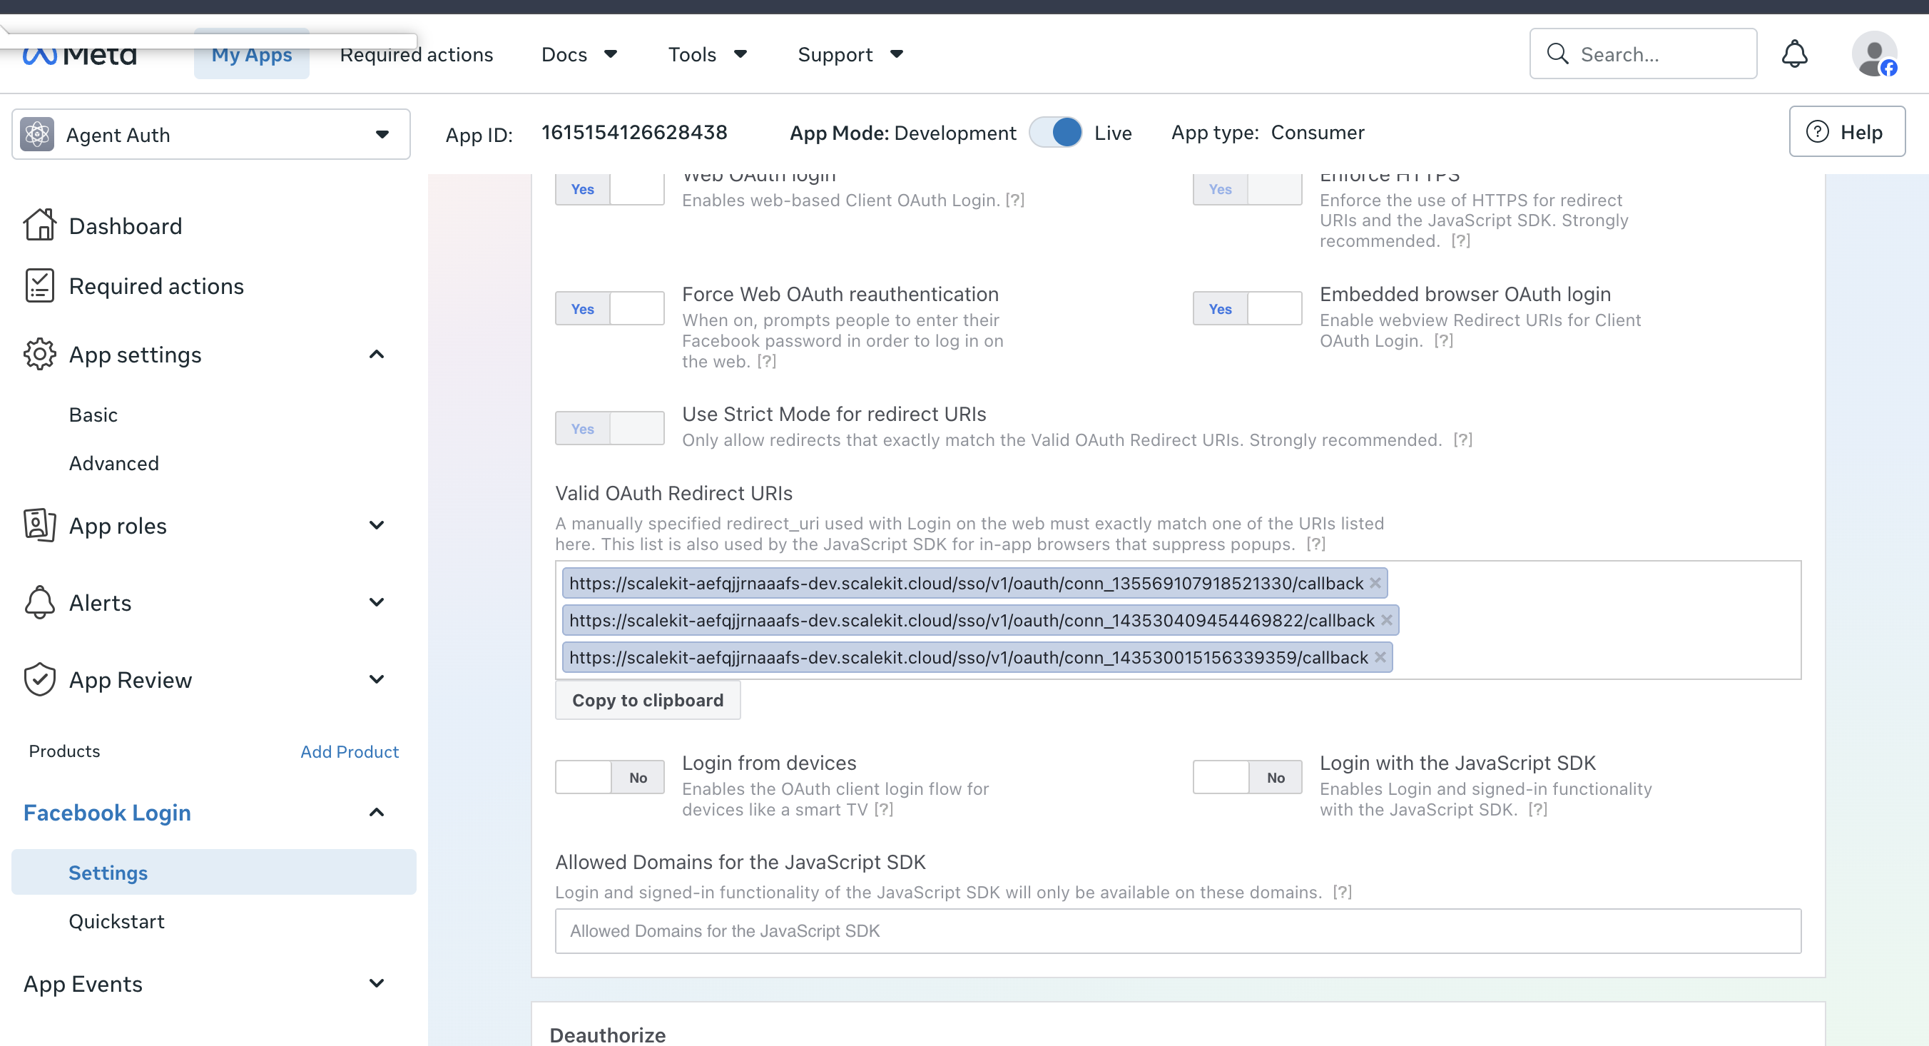Open the profile avatar menu
This screenshot has width=1929, height=1046.
1873,54
